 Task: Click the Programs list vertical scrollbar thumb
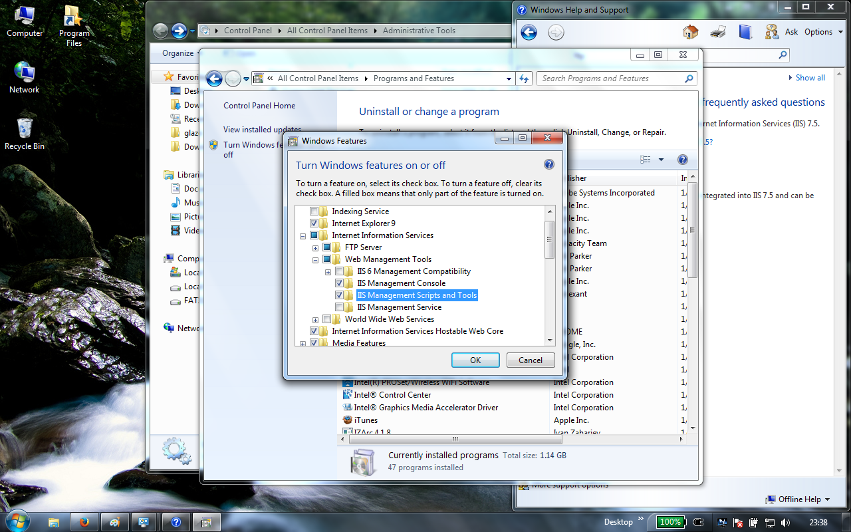coord(692,231)
